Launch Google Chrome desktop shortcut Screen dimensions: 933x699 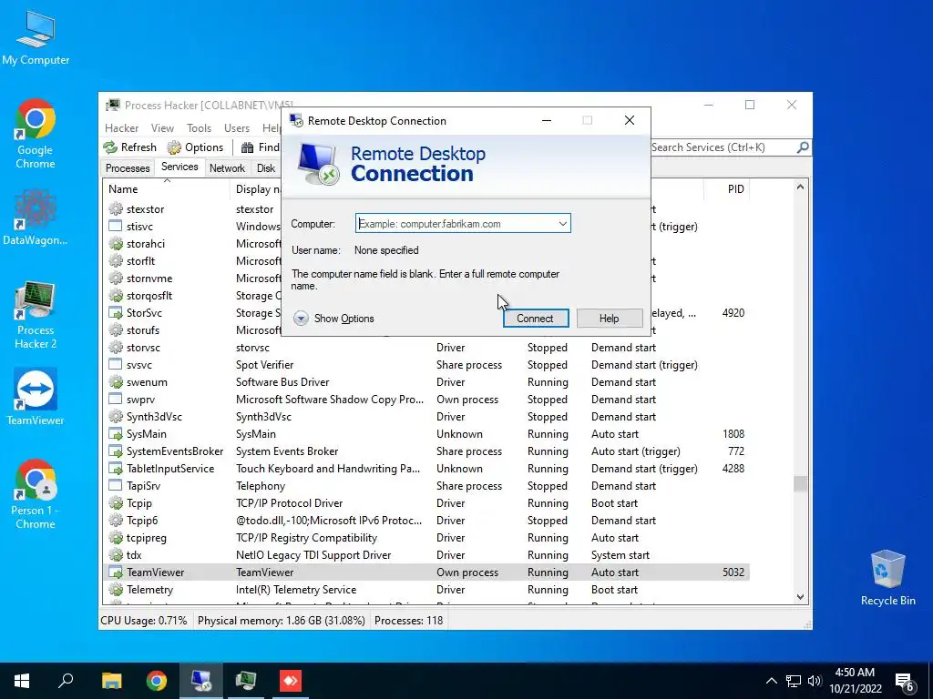coord(36,134)
